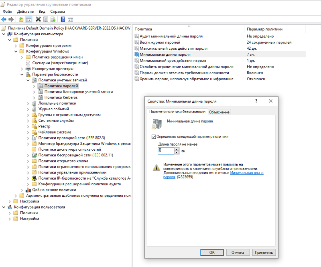Click the Back arrow toolbar icon
321x267 pixels.
(4, 19)
